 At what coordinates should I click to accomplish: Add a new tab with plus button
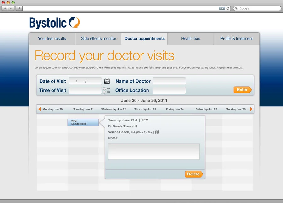[x=19, y=8]
